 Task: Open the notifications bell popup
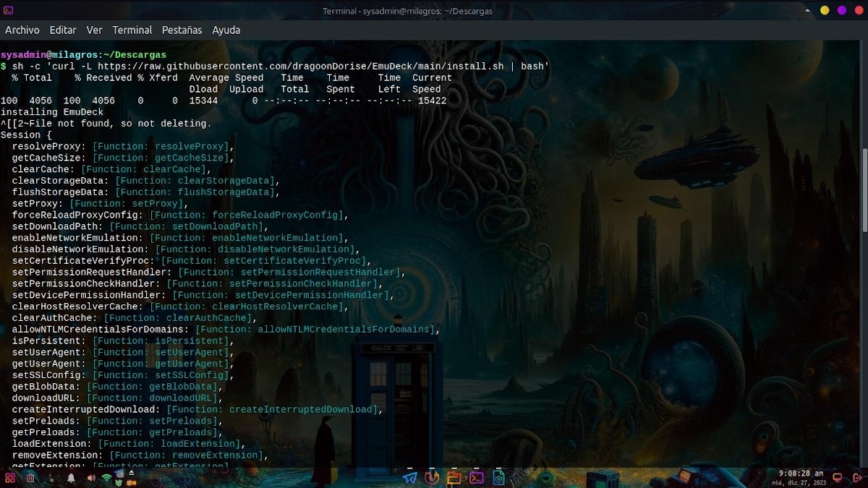click(71, 478)
